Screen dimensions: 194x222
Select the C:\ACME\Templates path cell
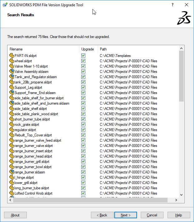(115, 56)
